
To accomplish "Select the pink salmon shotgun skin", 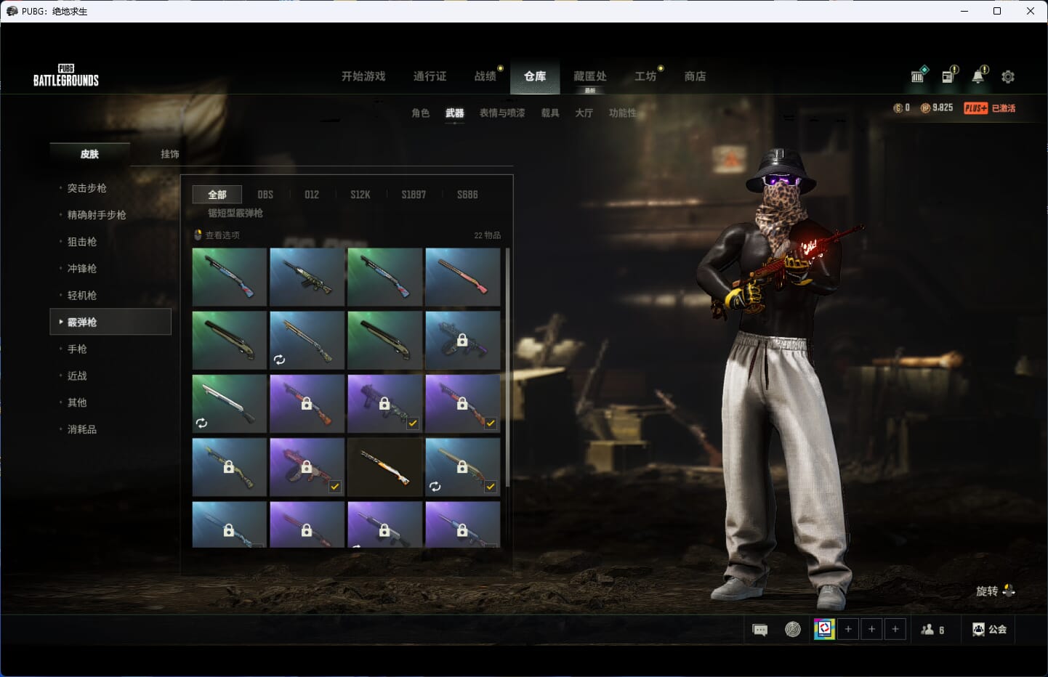I will pyautogui.click(x=463, y=277).
